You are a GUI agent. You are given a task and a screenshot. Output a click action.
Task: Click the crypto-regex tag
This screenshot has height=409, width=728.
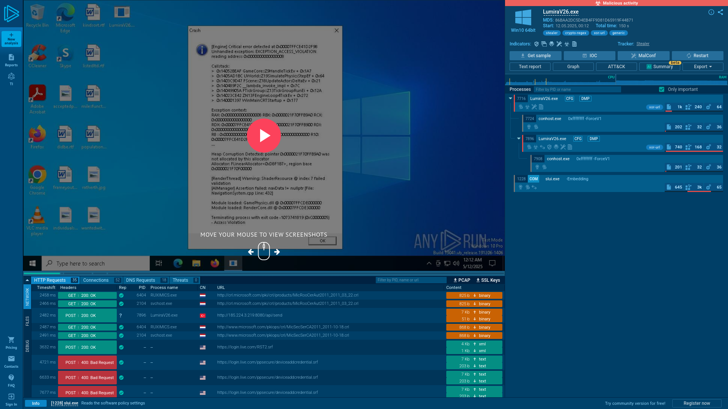pyautogui.click(x=576, y=33)
